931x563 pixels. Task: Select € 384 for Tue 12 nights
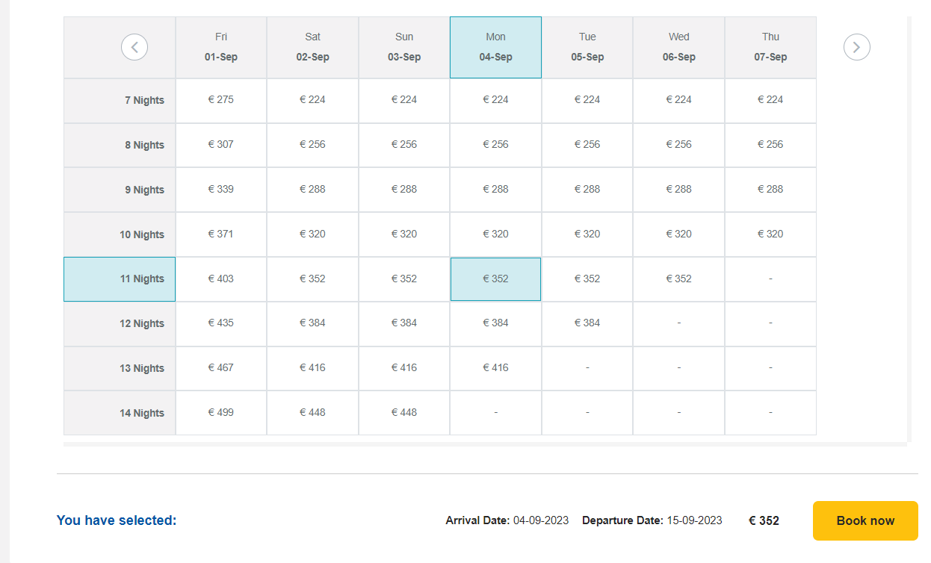(x=587, y=323)
